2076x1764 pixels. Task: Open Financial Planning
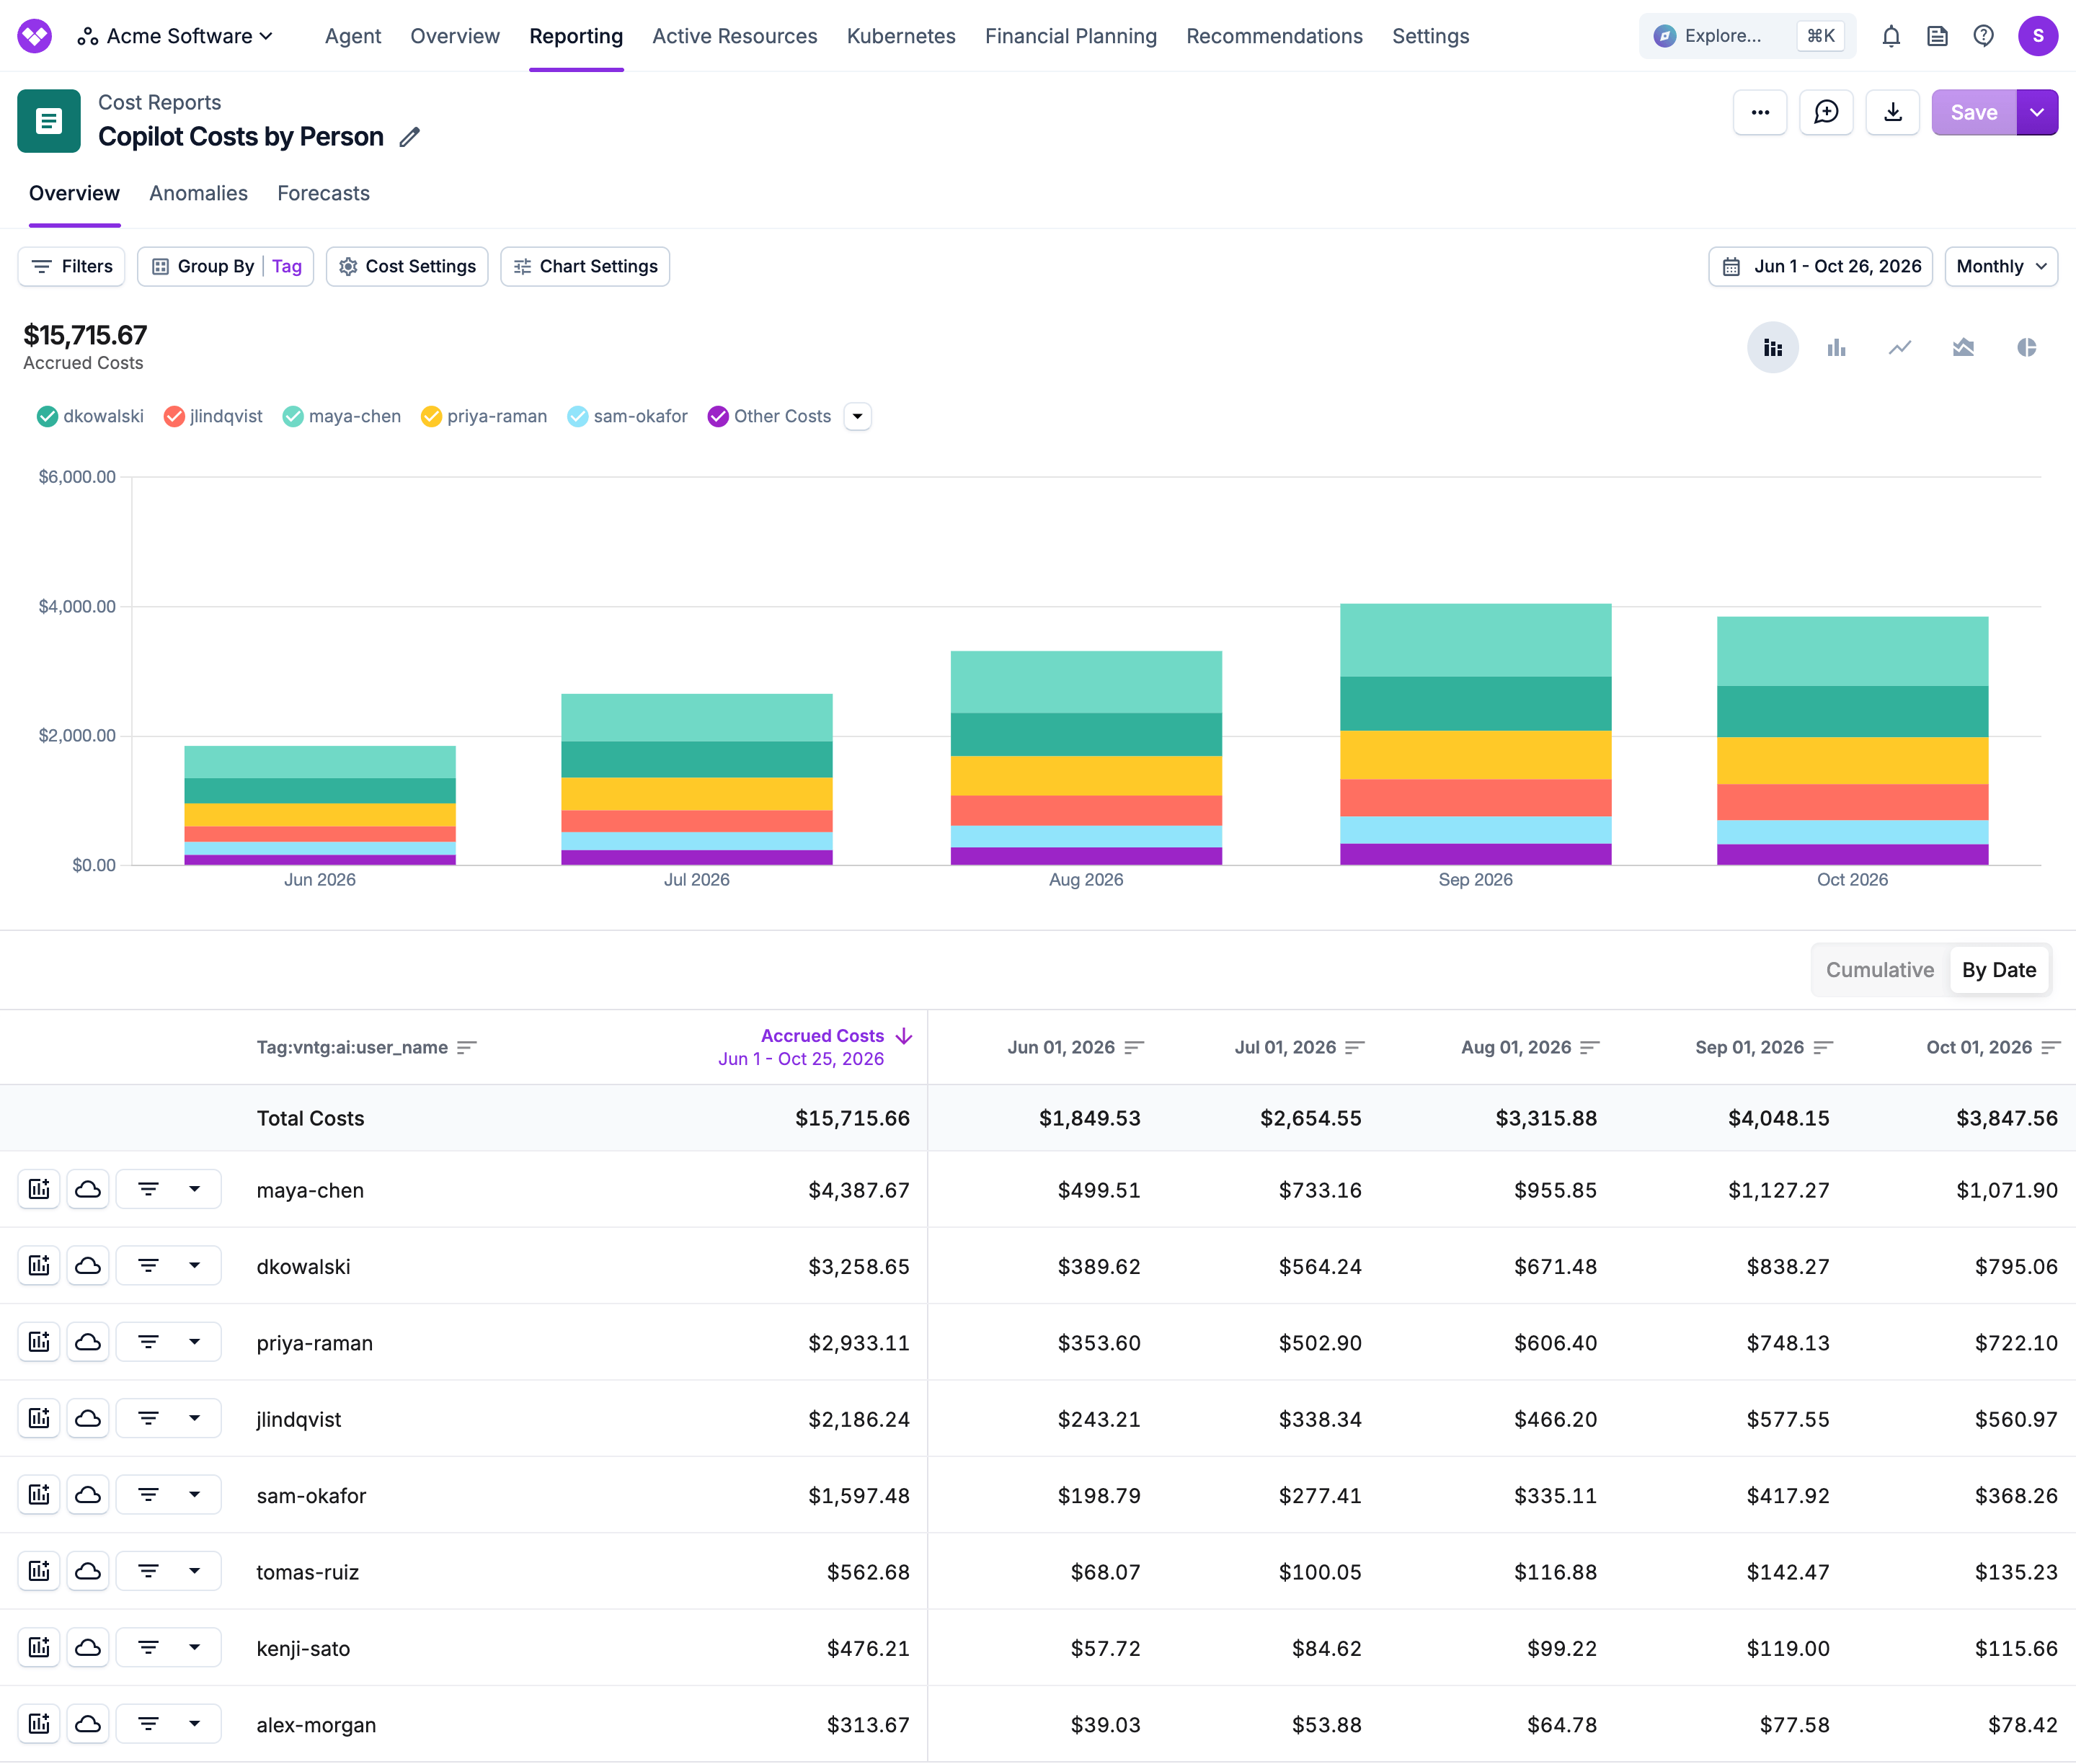1070,36
